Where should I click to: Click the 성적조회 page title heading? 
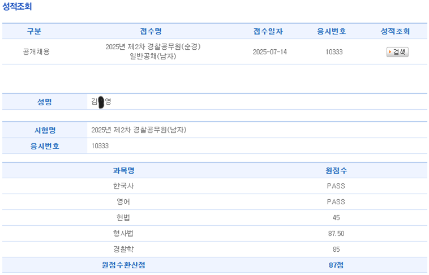click(18, 7)
